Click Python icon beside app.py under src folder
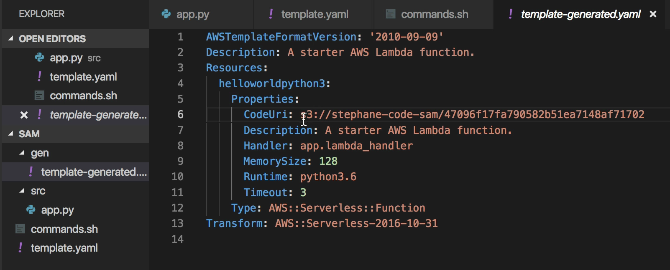This screenshot has width=670, height=270. pyautogui.click(x=31, y=209)
